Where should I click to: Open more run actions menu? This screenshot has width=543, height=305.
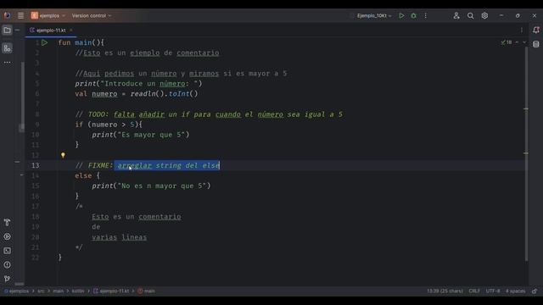[426, 15]
